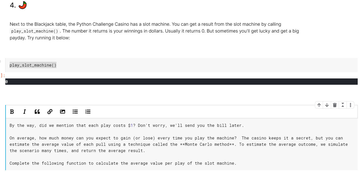The height and width of the screenshot is (172, 361).
Task: Collapse the cell using the hide icon
Action: 343,105
